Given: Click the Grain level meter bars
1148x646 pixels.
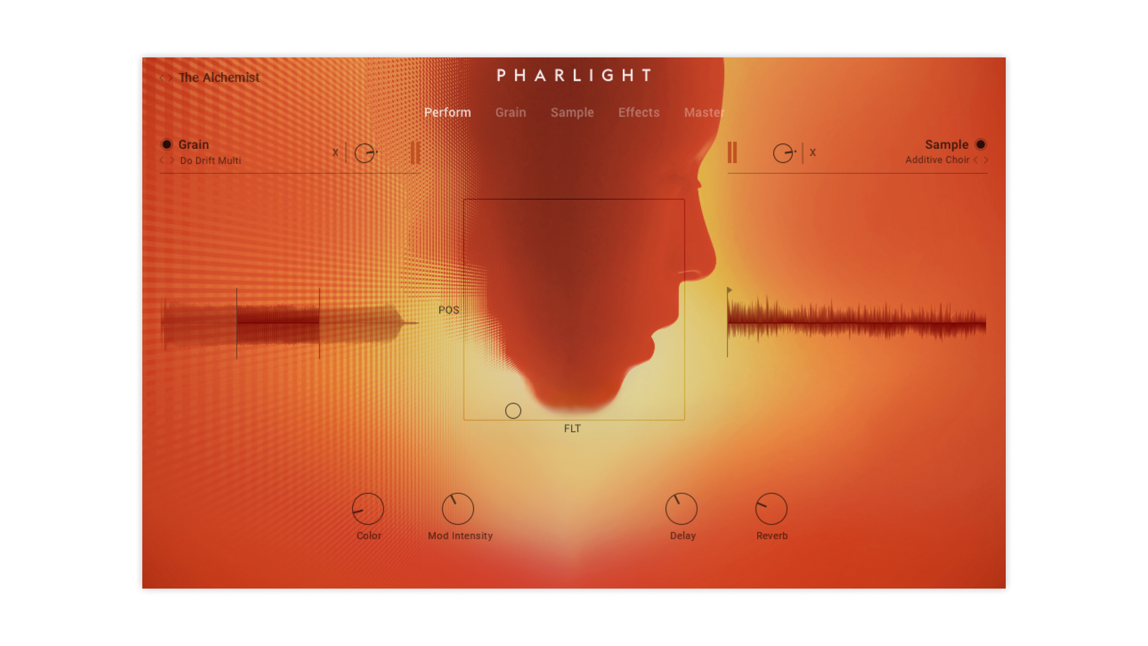Looking at the screenshot, I should click(415, 153).
